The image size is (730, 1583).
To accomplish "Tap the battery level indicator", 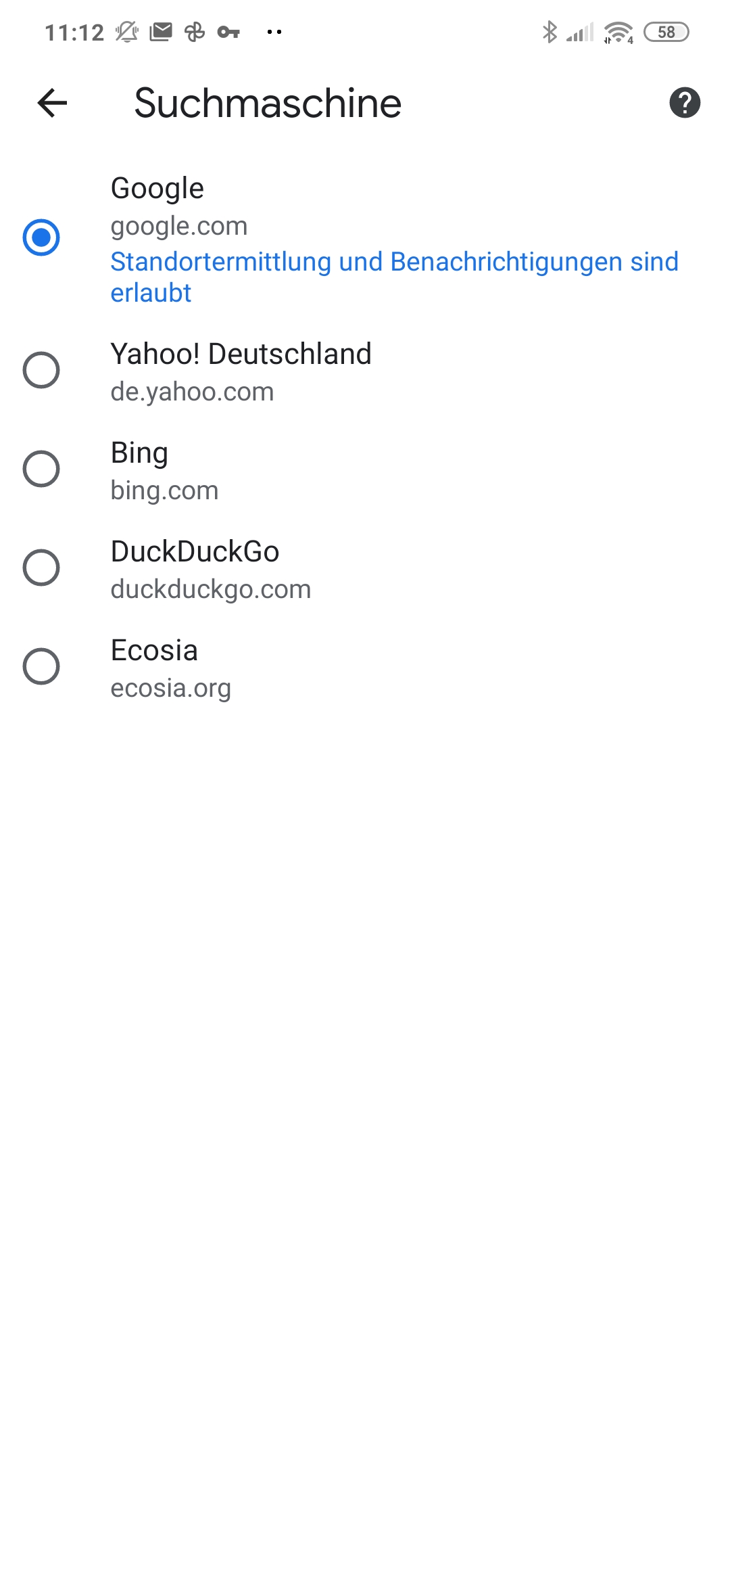I will tap(666, 32).
